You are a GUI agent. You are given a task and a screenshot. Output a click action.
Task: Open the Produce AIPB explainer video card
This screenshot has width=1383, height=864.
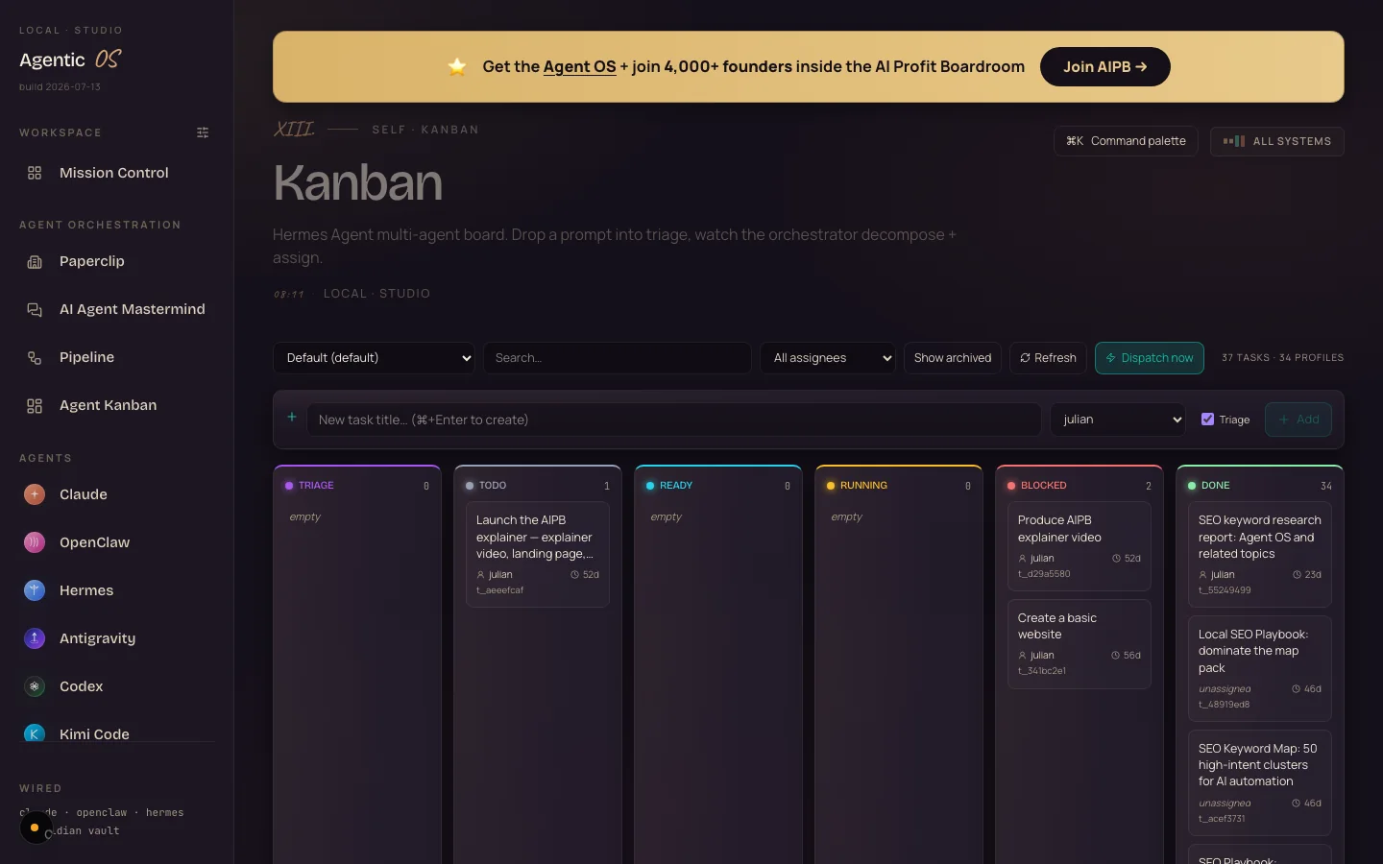tap(1079, 546)
